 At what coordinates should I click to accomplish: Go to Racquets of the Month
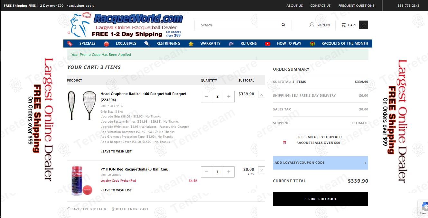(344, 43)
